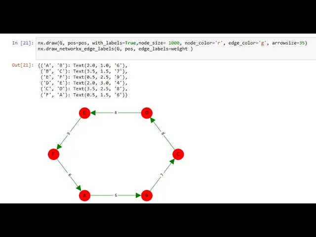Click the green arrowhead pointing into node C
This screenshot has height=237, width=316.
click(172, 161)
